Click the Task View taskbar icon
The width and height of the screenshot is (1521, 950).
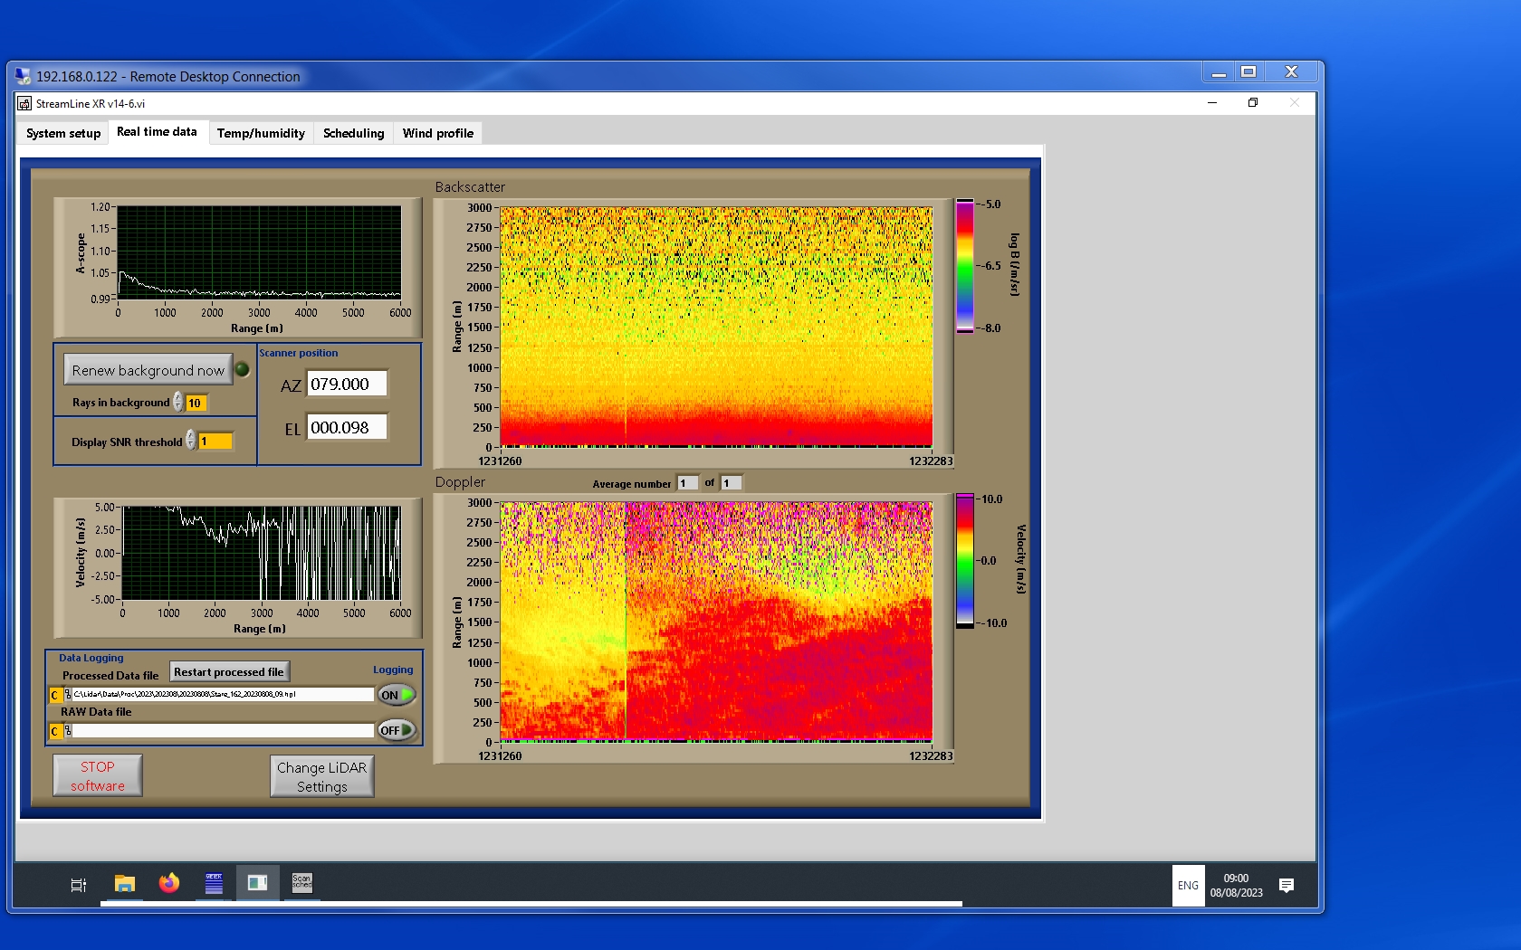click(79, 885)
